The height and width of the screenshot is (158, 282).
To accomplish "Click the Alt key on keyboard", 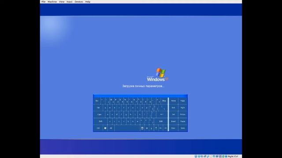I will [111, 128].
